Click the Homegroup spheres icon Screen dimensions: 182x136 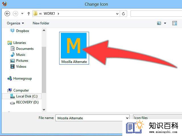[x=10, y=78]
